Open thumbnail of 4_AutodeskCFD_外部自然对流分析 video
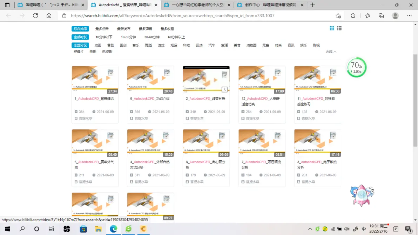The height and width of the screenshot is (235, 418). coord(151,143)
